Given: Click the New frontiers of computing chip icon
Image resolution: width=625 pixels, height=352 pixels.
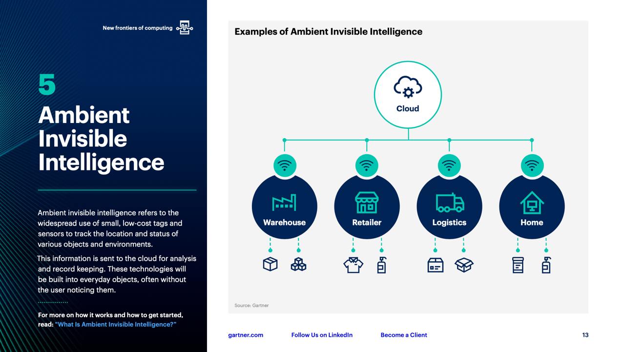Looking at the screenshot, I should [185, 28].
